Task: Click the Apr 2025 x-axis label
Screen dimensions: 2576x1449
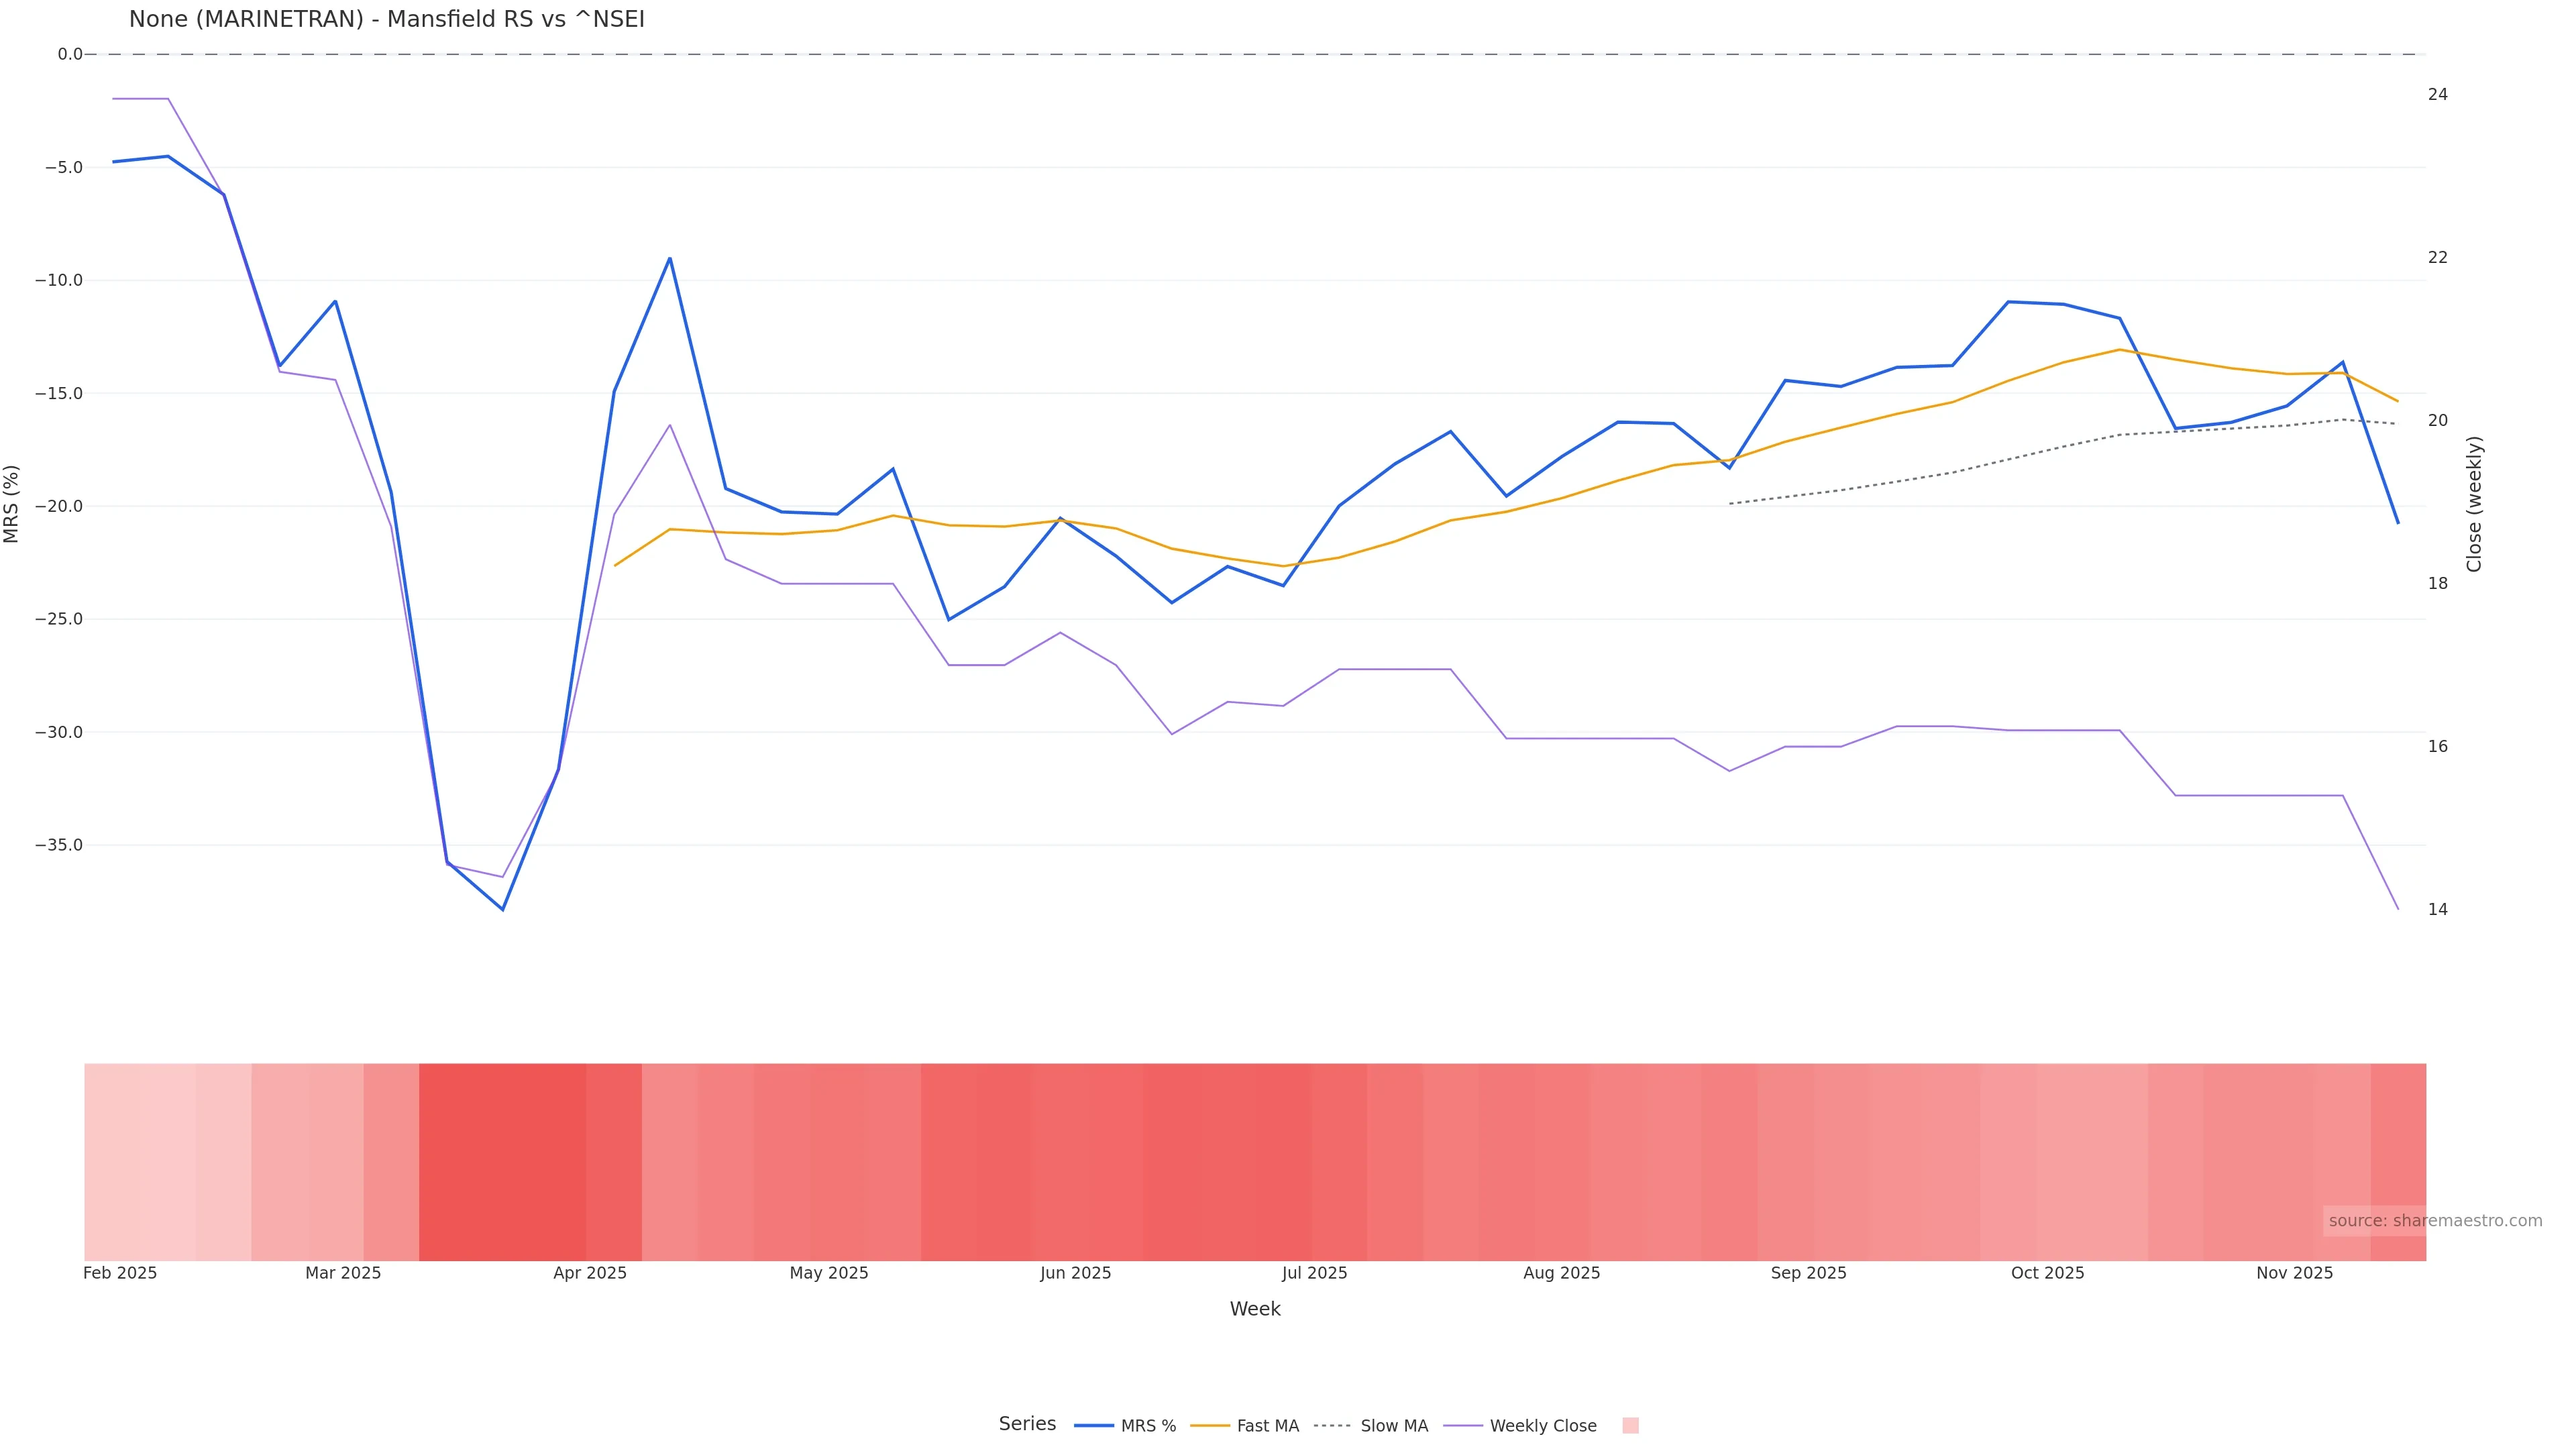Action: point(590,1273)
